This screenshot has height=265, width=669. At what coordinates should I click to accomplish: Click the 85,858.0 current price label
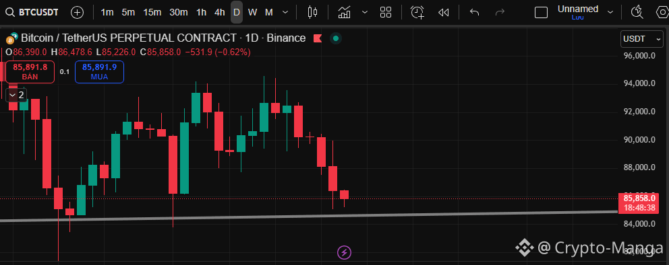tap(639, 198)
